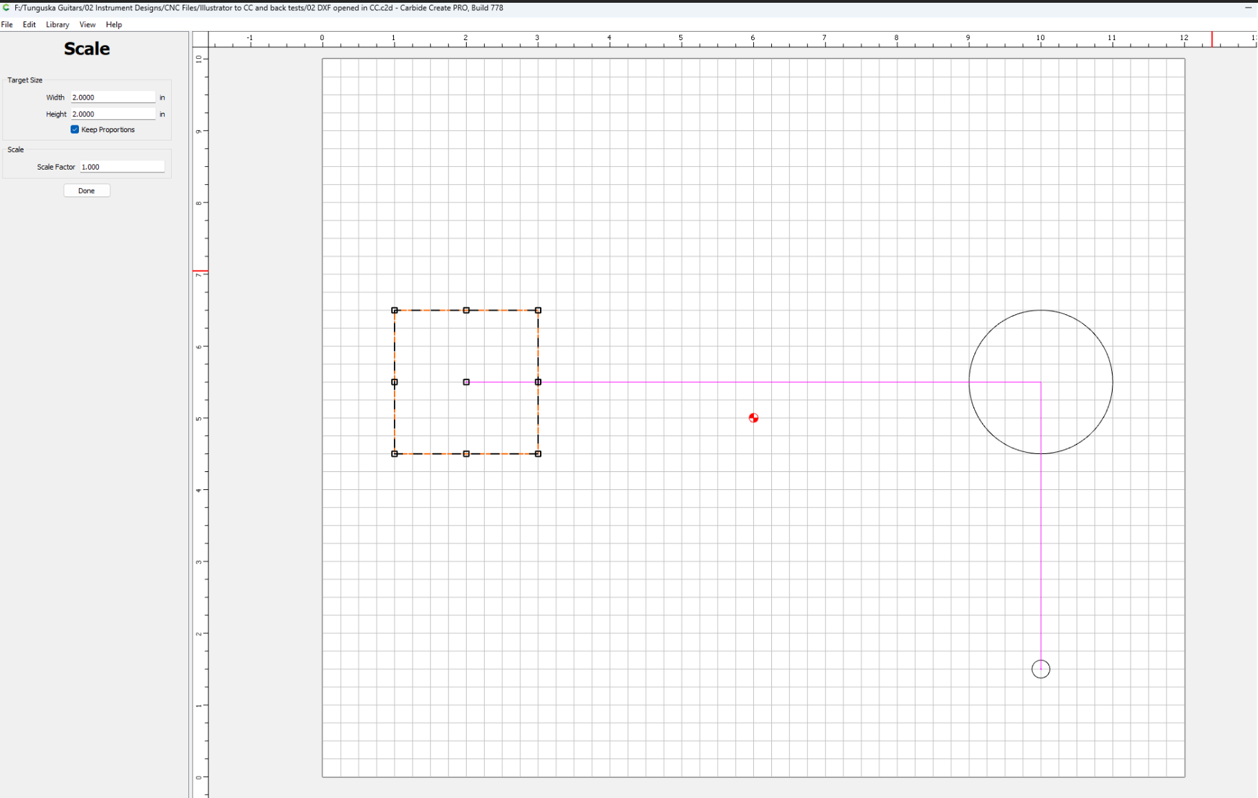
Task: Click the top-right handle of selected square
Action: [538, 310]
